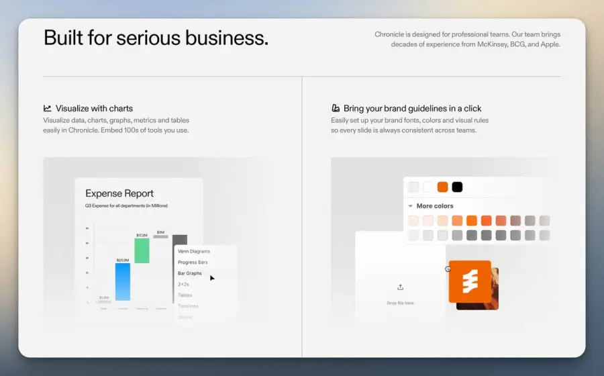
Task: Click the blue $23.9M bar in the chart
Action: pos(123,282)
